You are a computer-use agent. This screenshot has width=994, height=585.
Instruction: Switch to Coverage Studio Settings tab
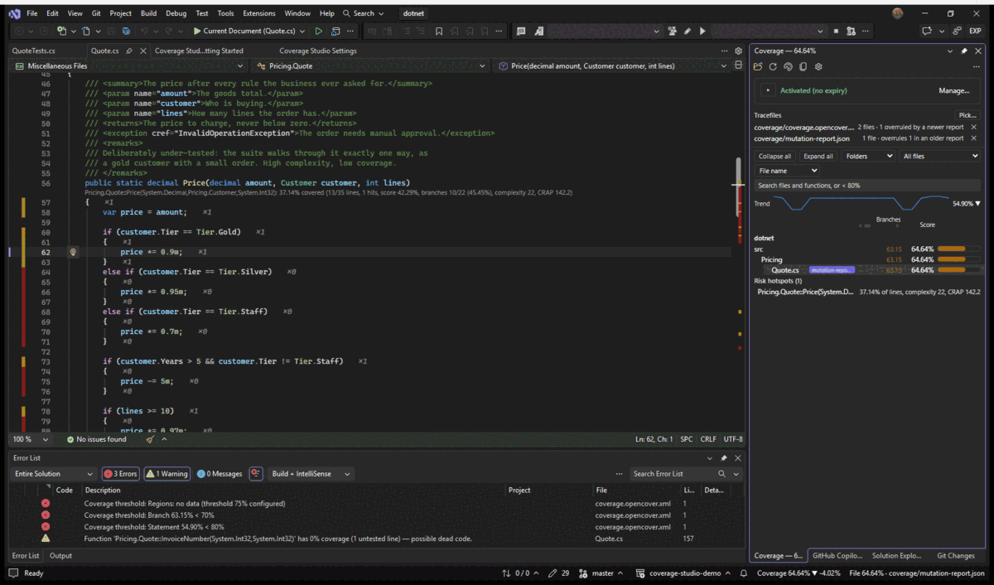[x=318, y=51]
